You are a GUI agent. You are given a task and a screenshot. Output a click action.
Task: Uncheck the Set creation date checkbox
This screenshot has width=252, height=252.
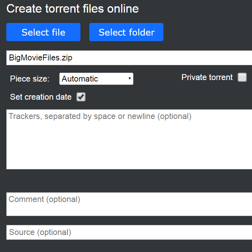coord(81,97)
